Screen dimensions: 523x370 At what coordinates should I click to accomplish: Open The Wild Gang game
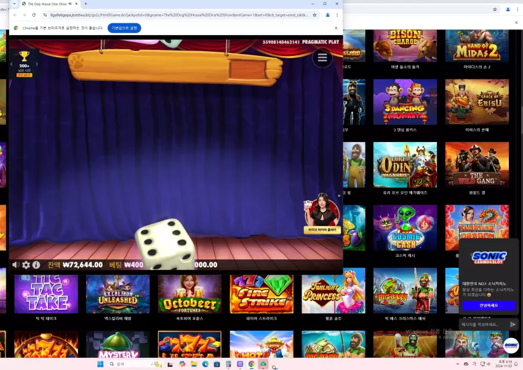coord(477,165)
